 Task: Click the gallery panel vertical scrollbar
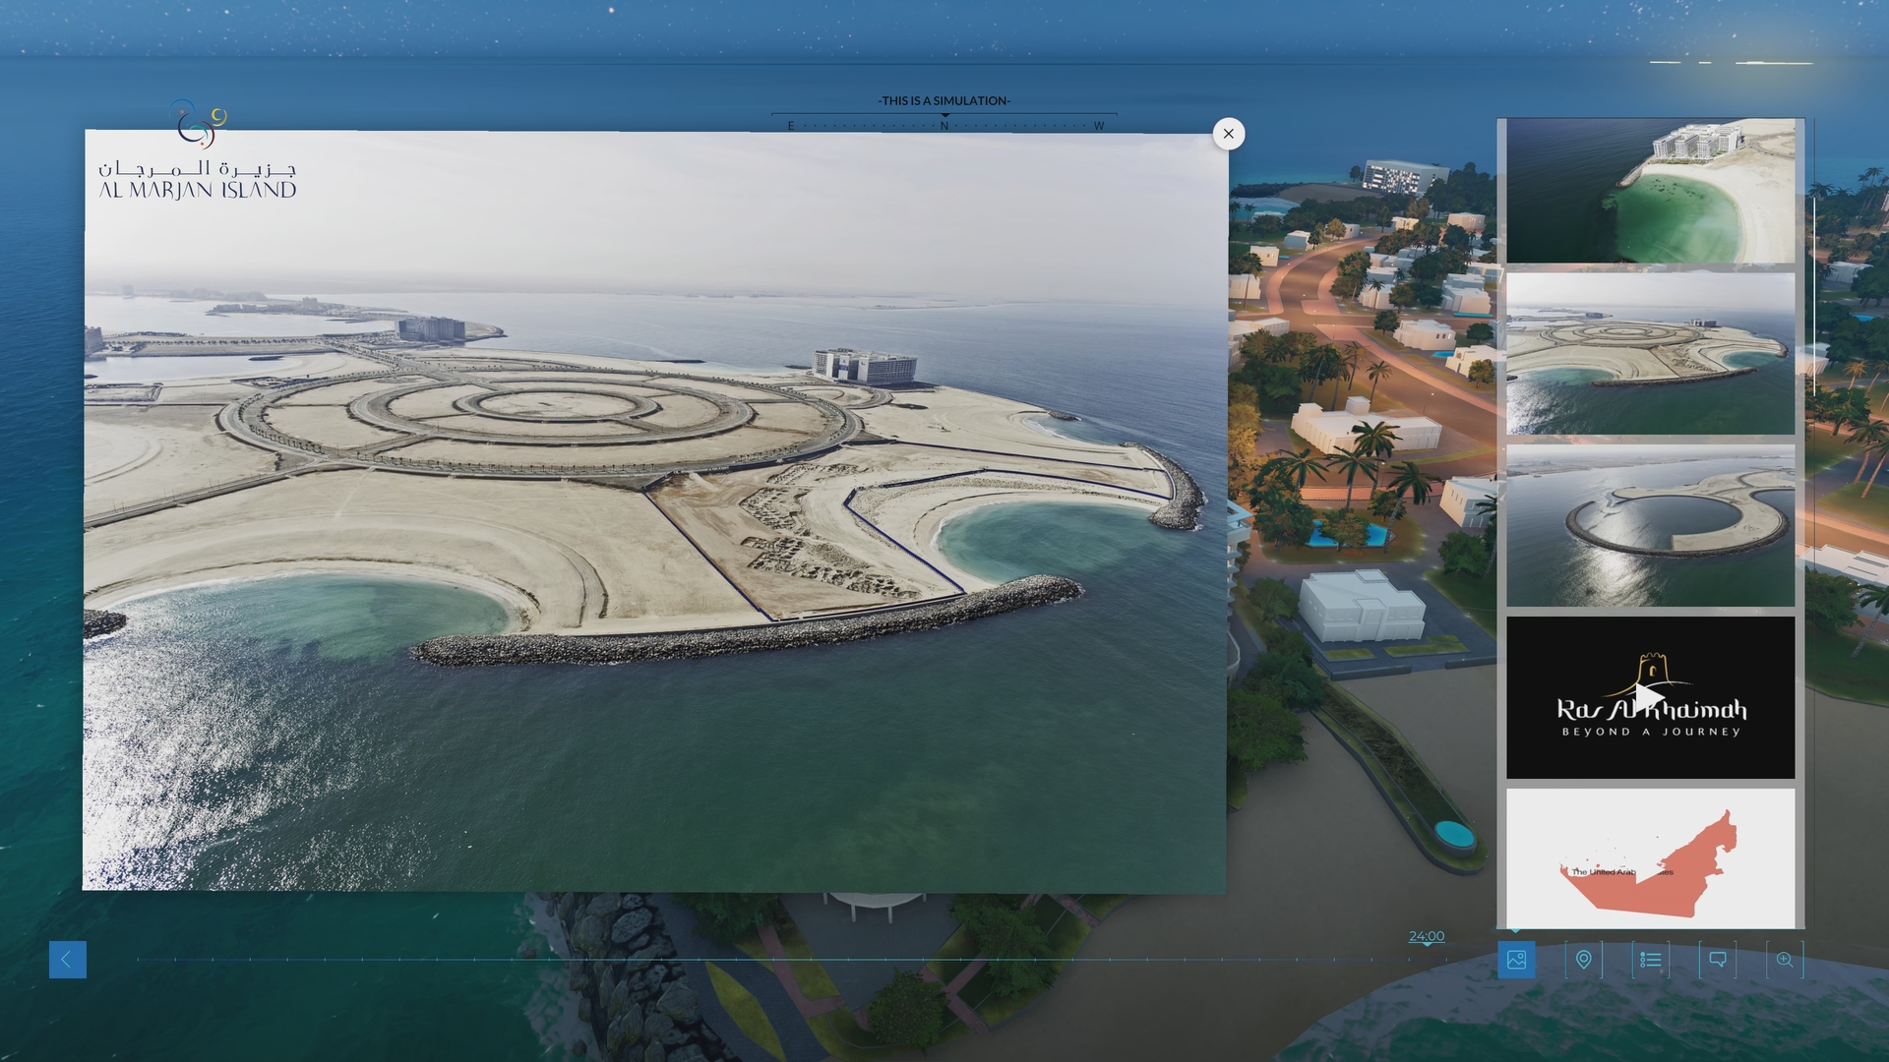[1814, 295]
